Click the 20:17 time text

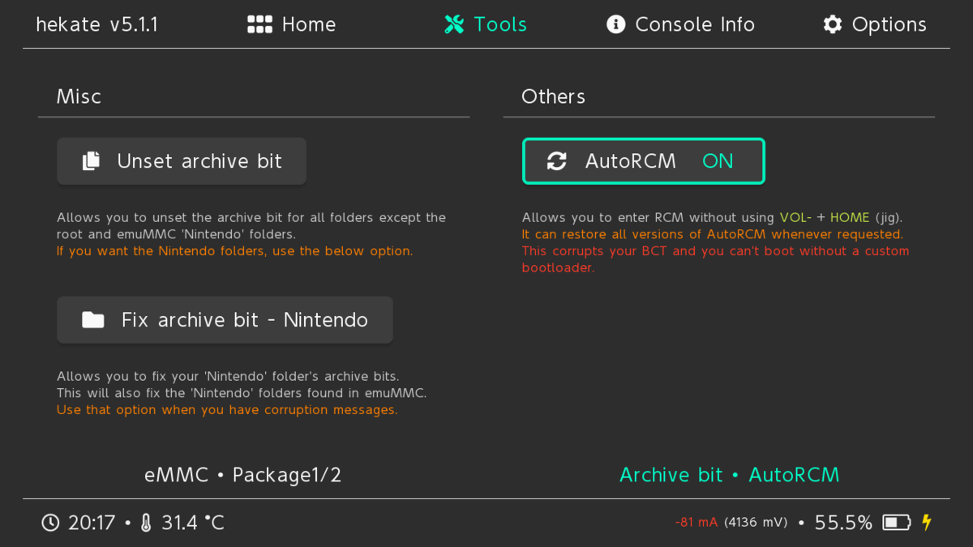click(92, 523)
